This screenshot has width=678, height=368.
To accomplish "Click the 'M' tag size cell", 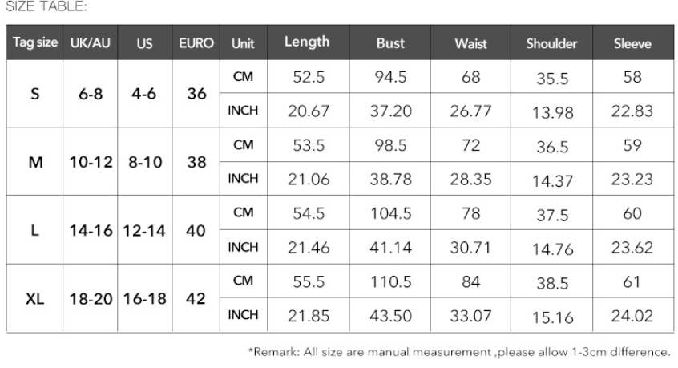I will tap(35, 162).
